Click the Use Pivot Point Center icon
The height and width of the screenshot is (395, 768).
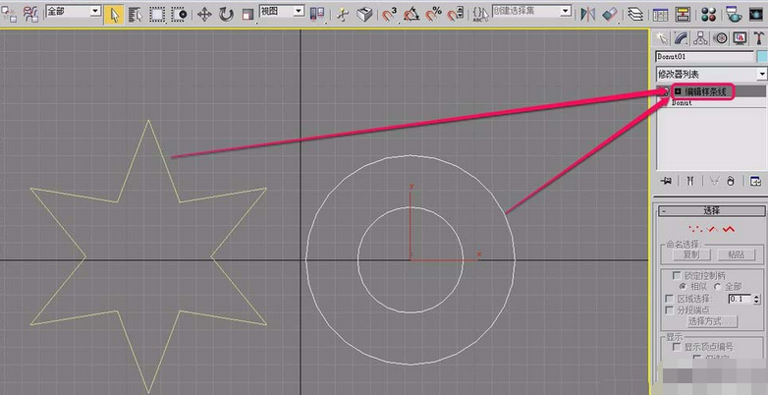pyautogui.click(x=317, y=15)
